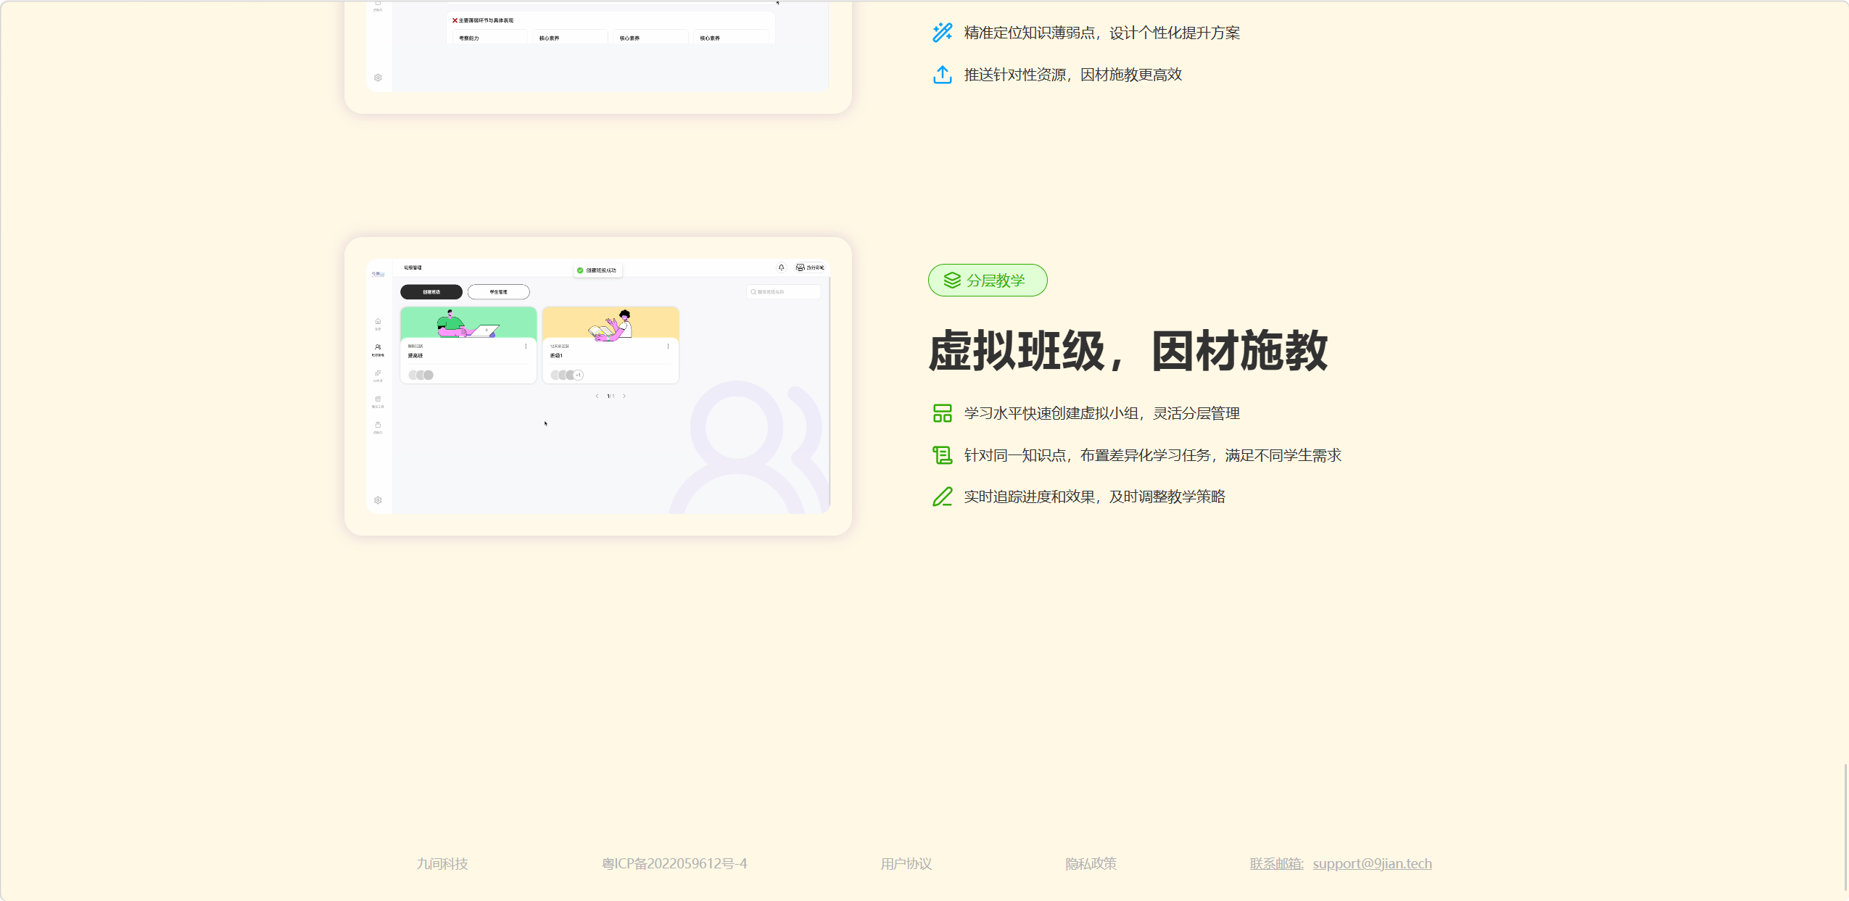Click the settings gear in class preview sidebar
Image resolution: width=1849 pixels, height=901 pixels.
[378, 500]
